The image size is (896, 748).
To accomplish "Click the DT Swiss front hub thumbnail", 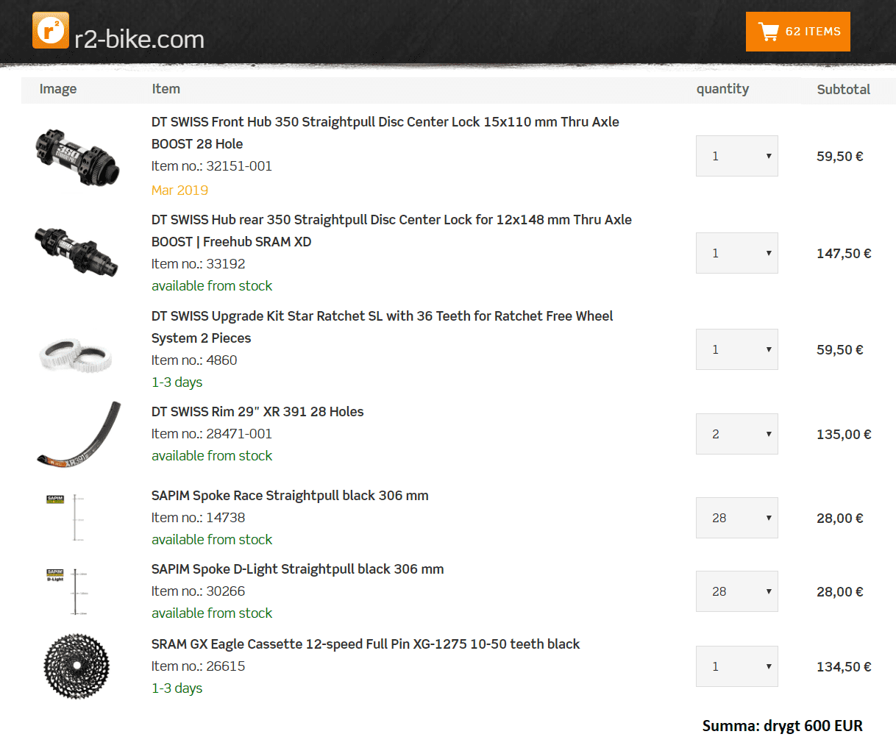I will [77, 156].
